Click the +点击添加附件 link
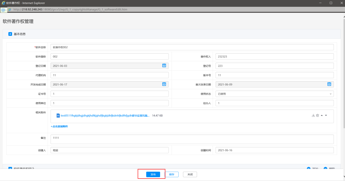 [x=59, y=127]
